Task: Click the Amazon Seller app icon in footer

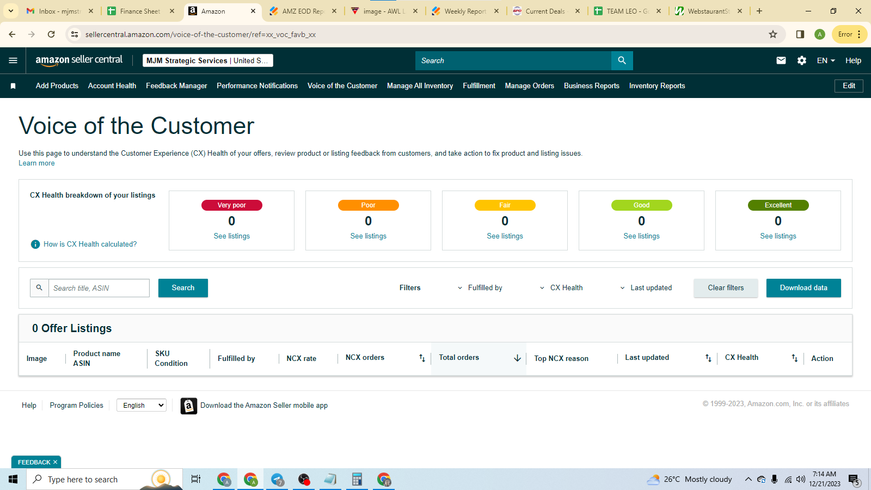Action: point(188,406)
